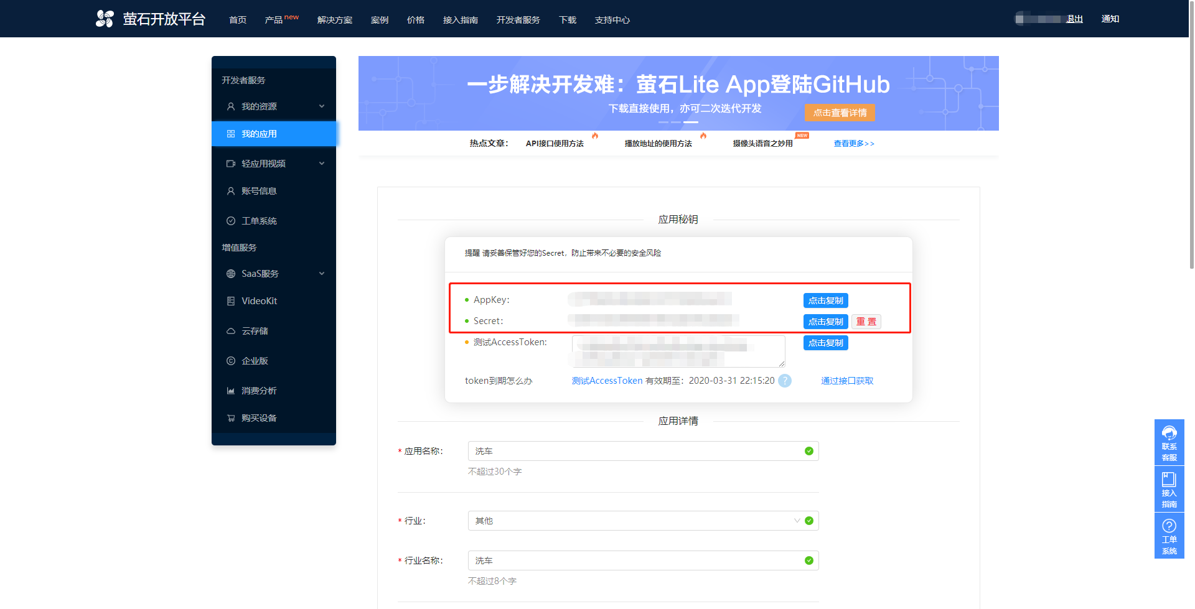Open 接入指南 in top navigation

pyautogui.click(x=461, y=20)
